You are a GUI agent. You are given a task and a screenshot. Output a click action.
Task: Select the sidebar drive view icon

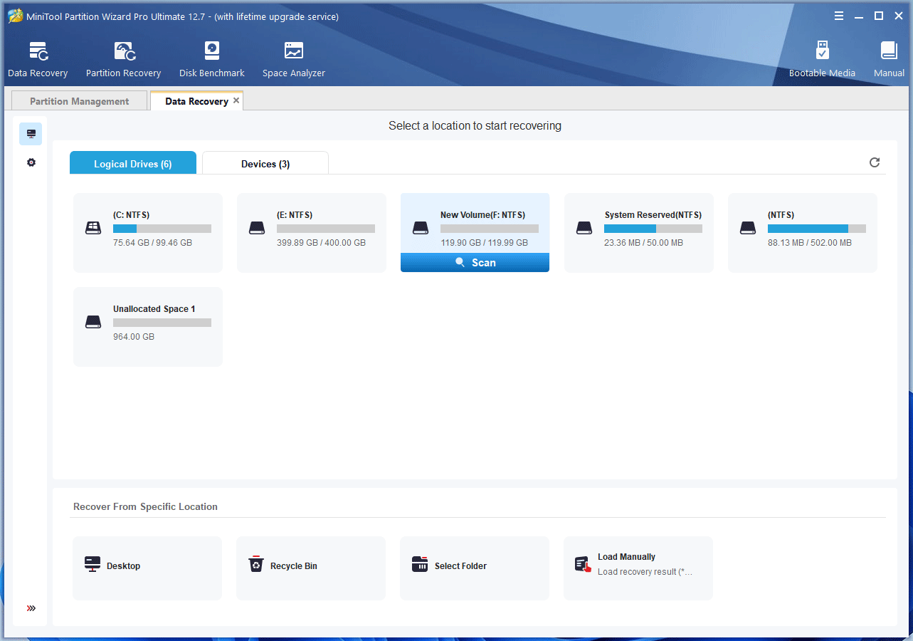tap(31, 134)
